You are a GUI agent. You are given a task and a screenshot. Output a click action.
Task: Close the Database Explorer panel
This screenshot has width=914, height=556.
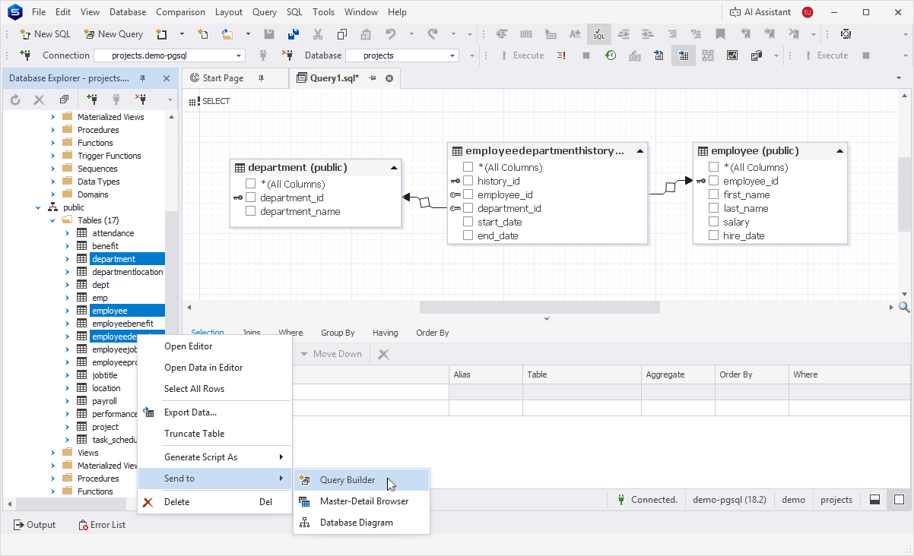(x=167, y=78)
